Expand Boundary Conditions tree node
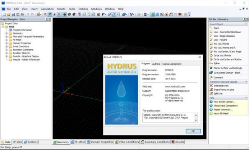 6,50
